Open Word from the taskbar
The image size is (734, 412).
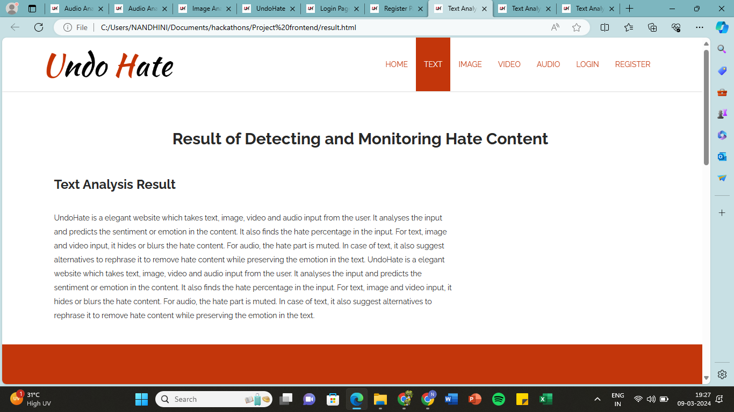[451, 399]
